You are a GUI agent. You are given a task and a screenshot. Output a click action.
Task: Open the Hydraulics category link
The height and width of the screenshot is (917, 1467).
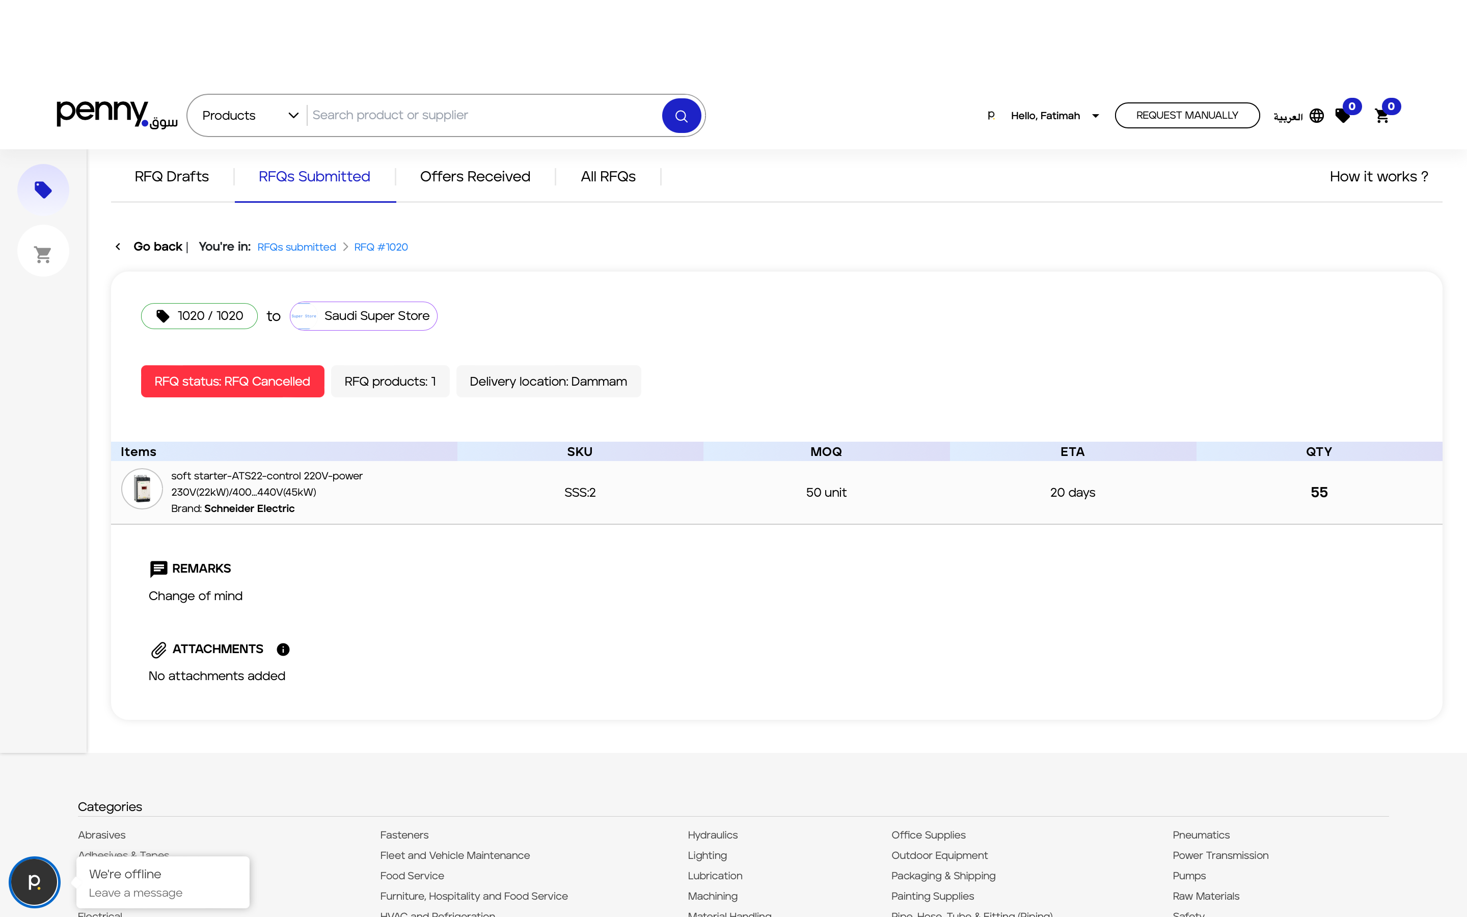[x=713, y=835]
